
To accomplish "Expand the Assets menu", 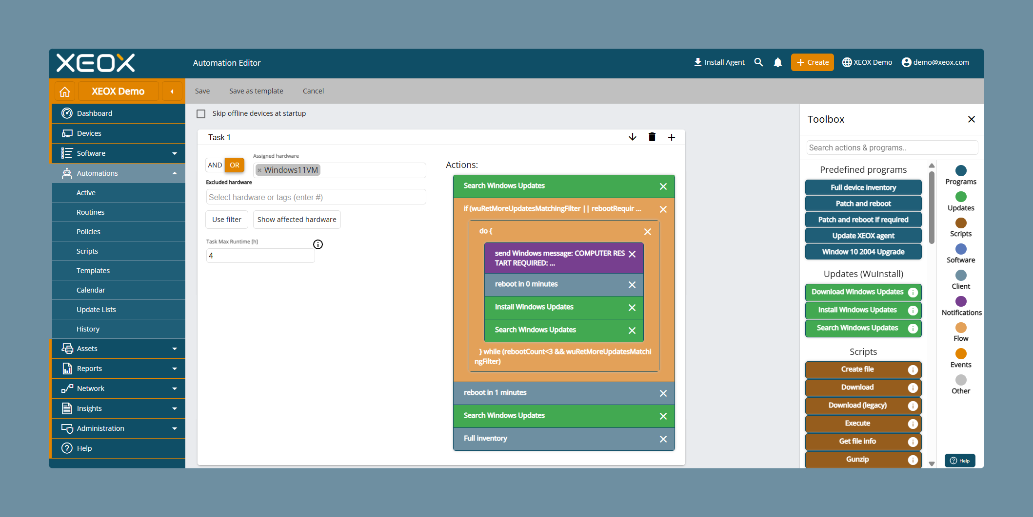I will tap(175, 349).
